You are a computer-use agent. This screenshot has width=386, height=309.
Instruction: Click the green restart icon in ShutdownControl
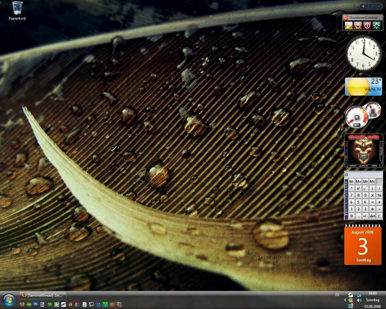(376, 25)
